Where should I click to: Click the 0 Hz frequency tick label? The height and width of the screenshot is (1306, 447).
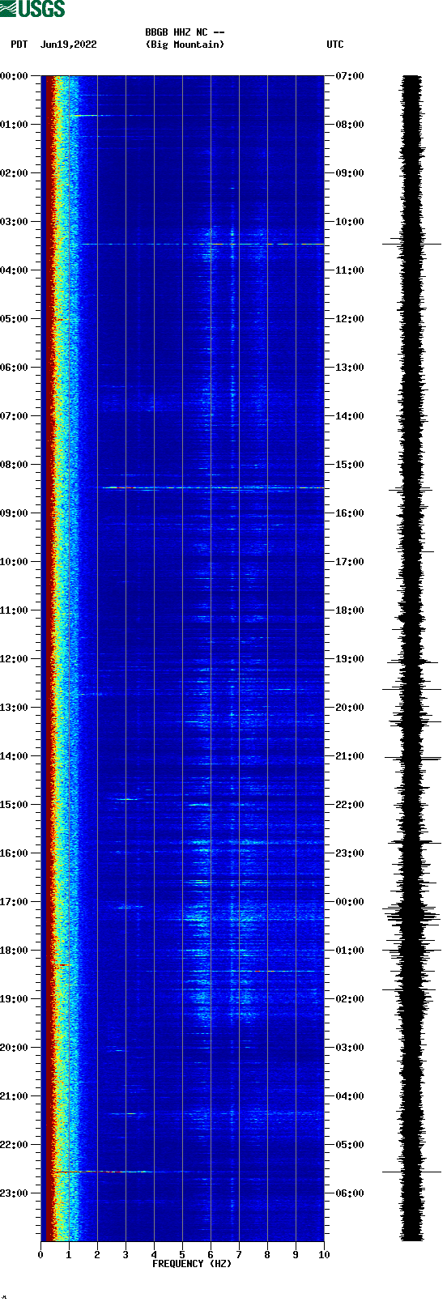[40, 1255]
